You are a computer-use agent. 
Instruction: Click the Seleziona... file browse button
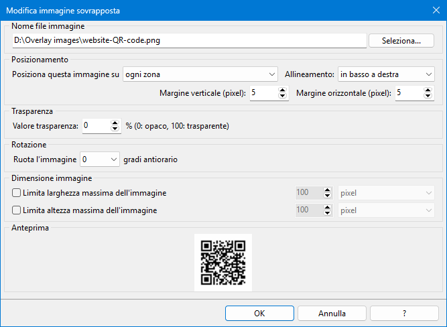coord(401,41)
